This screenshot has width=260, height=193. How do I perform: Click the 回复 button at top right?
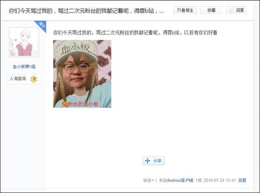pos(236,11)
